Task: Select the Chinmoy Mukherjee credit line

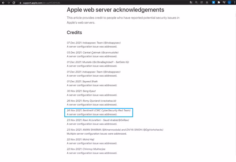Action: [86, 149]
